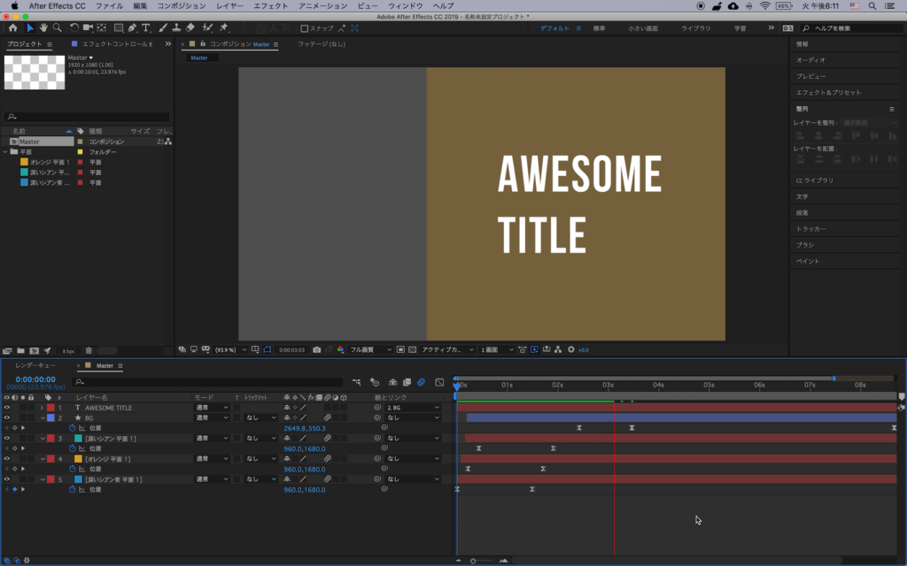The image size is (907, 566).
Task: Open the フル画質 resolution dropdown
Action: [x=369, y=349]
